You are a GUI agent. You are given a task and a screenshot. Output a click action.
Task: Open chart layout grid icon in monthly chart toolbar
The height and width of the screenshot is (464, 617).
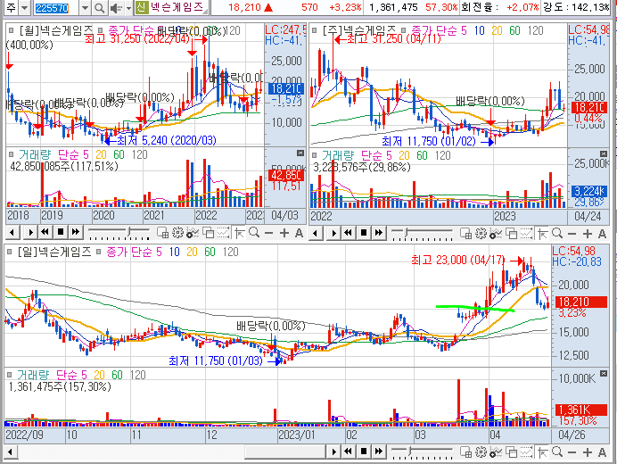[x=162, y=233]
